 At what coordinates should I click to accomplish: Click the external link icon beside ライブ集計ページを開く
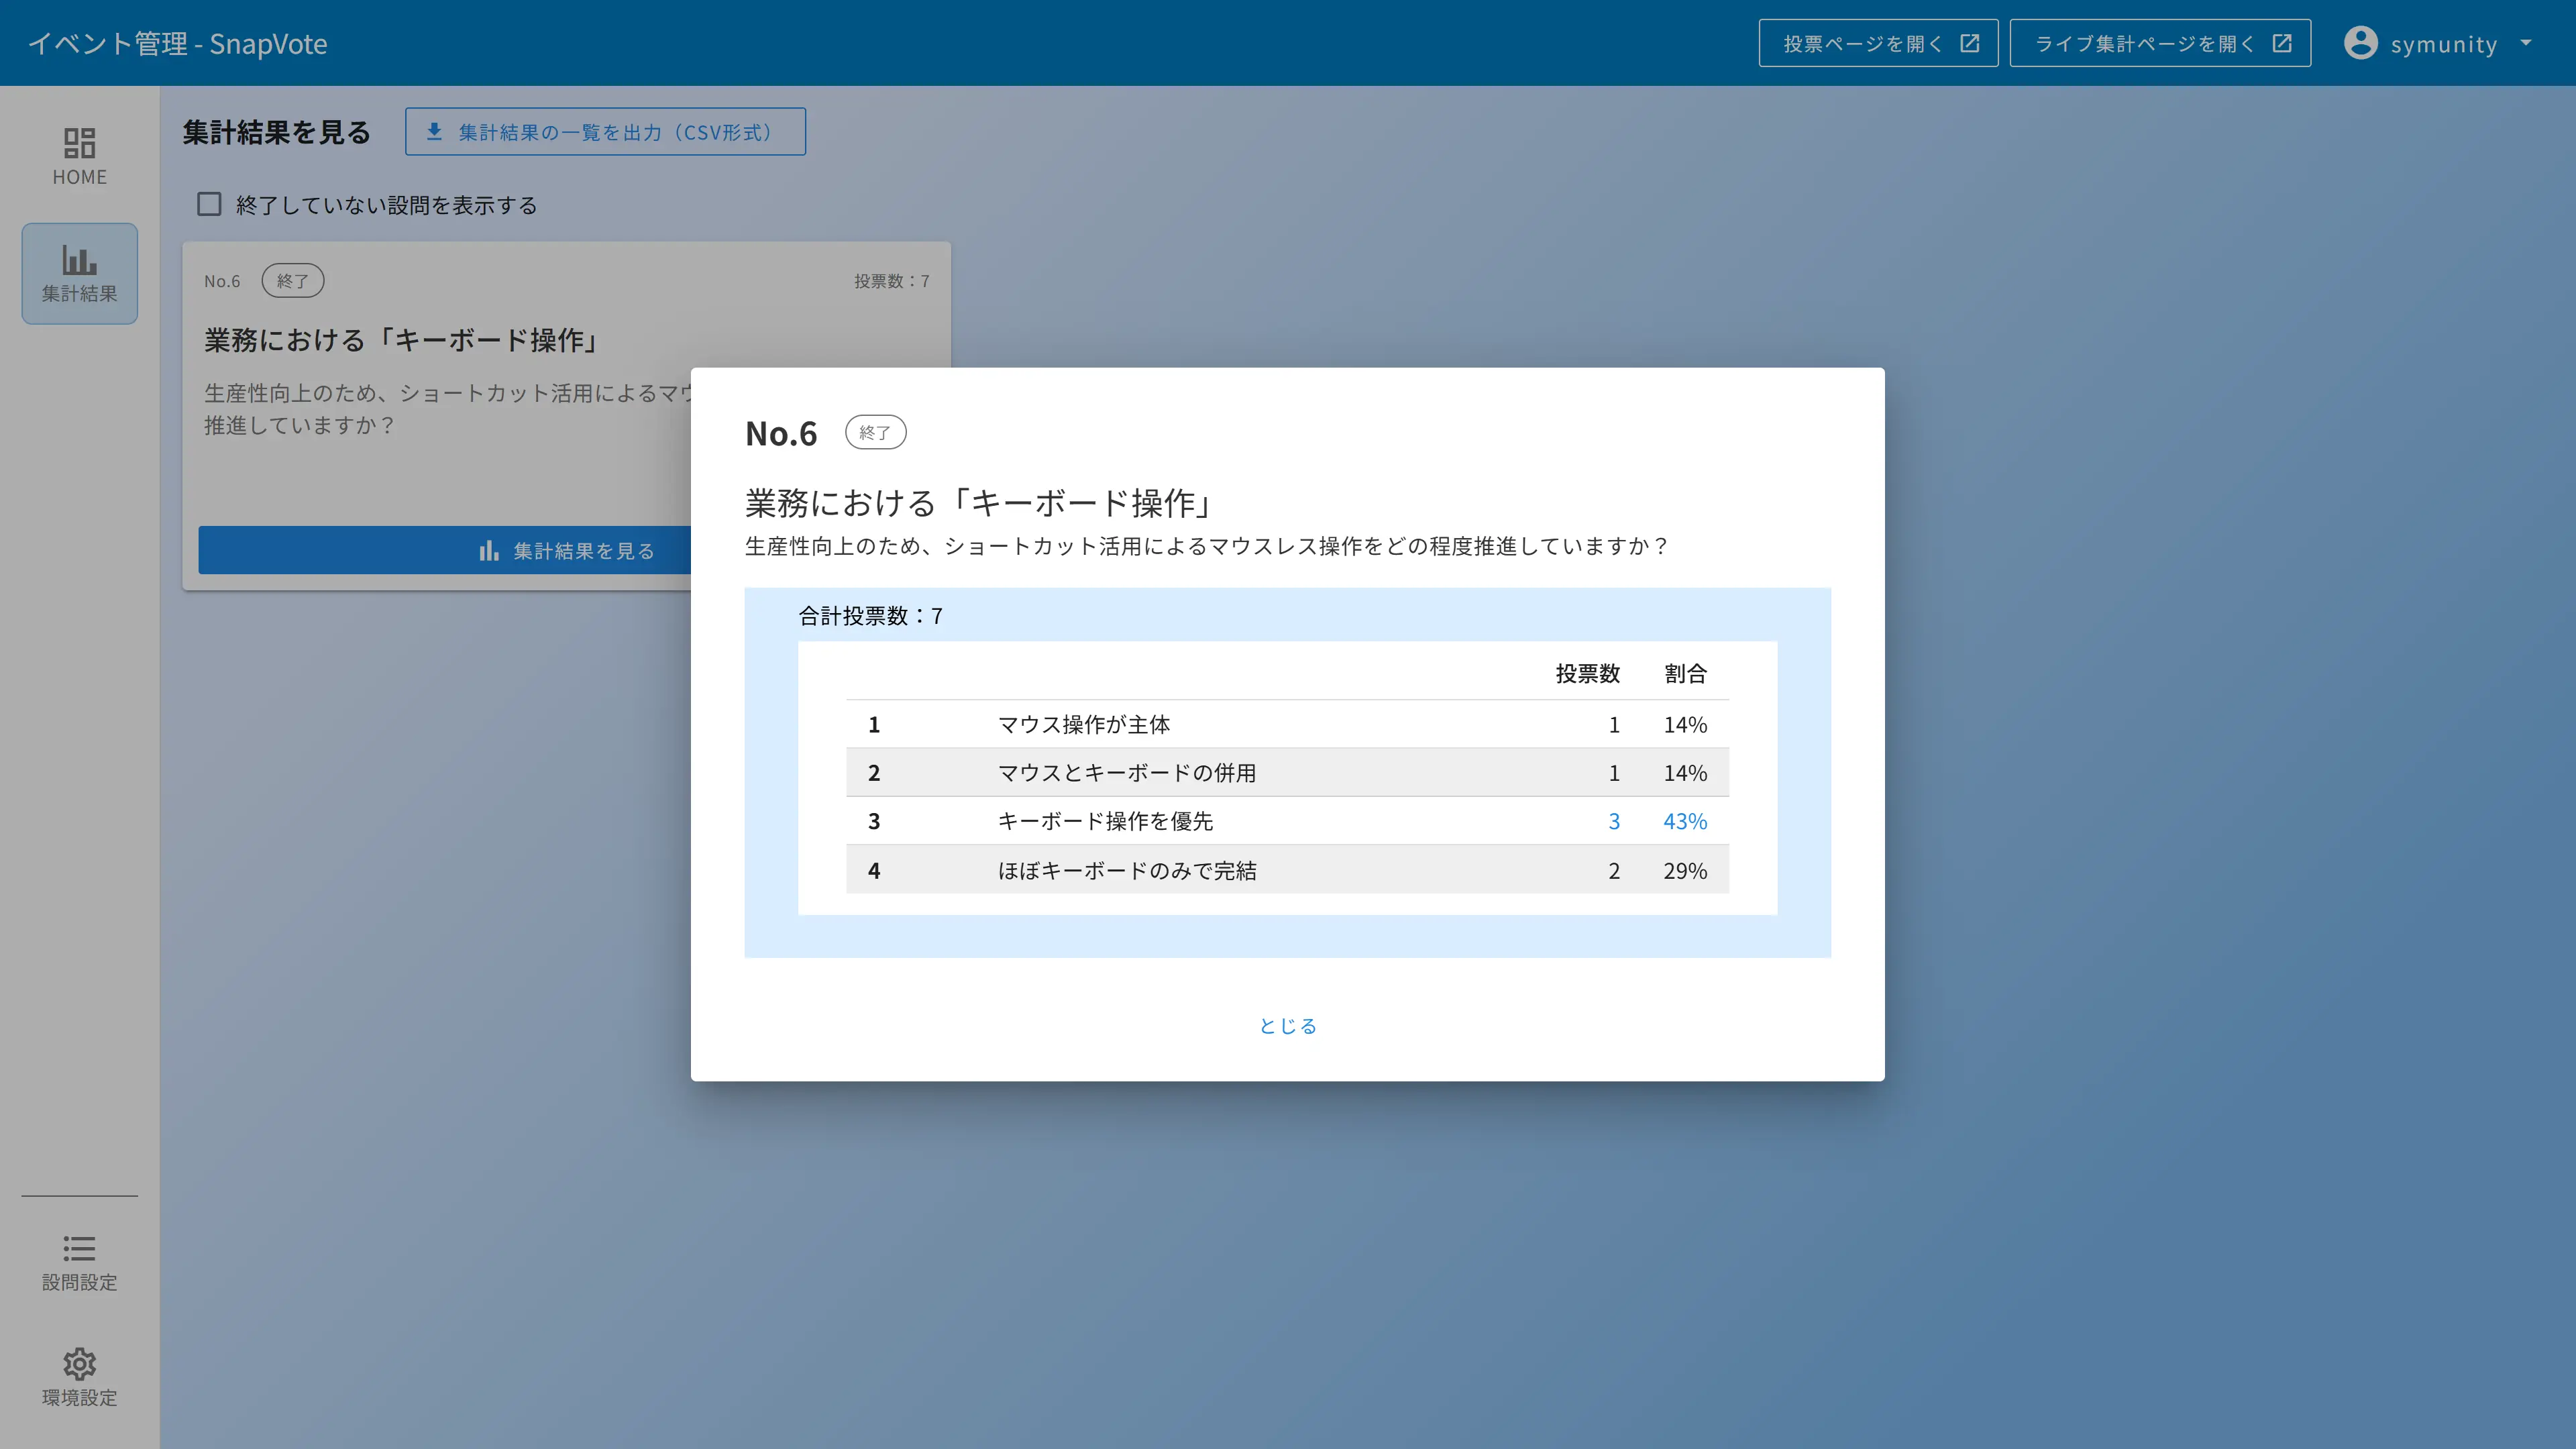click(x=2282, y=42)
